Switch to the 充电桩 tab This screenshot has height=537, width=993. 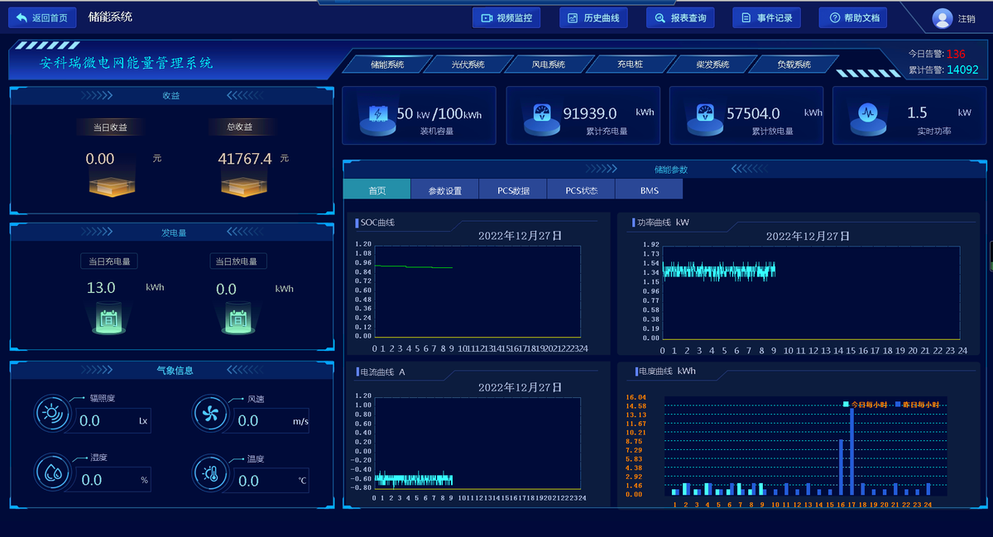tap(630, 65)
